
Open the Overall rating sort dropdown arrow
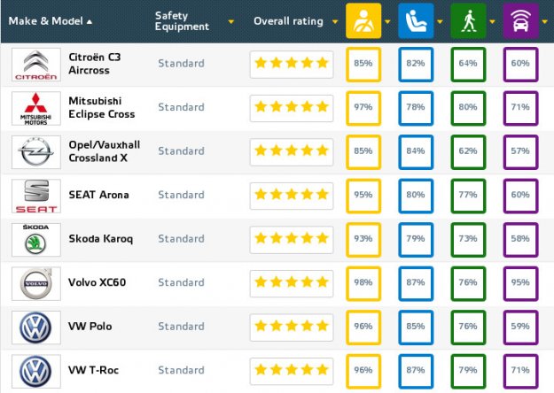pos(335,22)
